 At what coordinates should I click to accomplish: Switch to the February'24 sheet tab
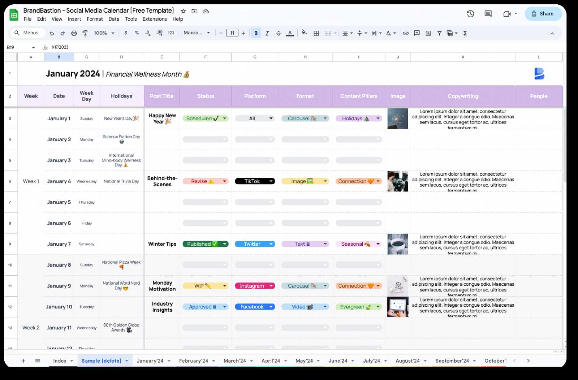point(194,360)
